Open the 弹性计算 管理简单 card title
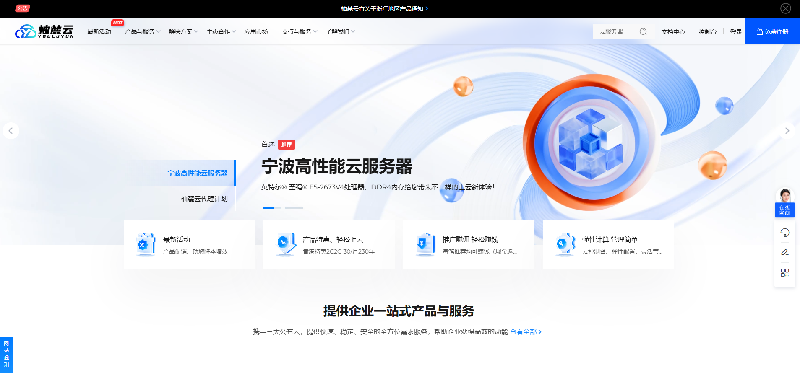This screenshot has height=378, width=800. [x=610, y=239]
